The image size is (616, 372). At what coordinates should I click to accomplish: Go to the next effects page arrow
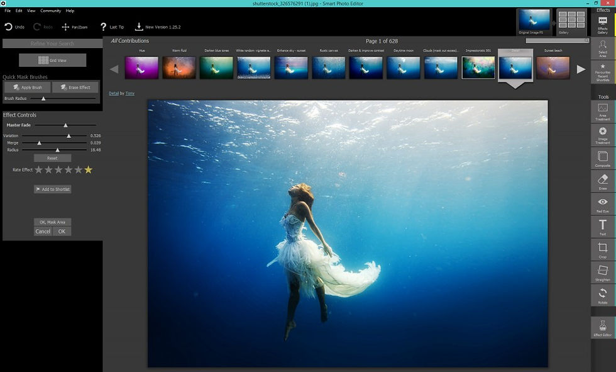(x=581, y=69)
